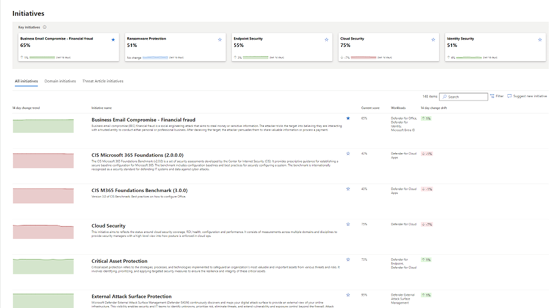Open the Identity Security 51% card

(496, 47)
